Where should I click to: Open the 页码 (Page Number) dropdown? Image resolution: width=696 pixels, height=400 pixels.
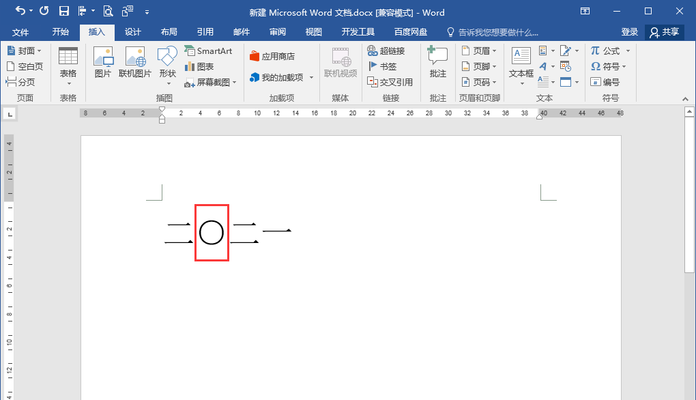coord(479,82)
